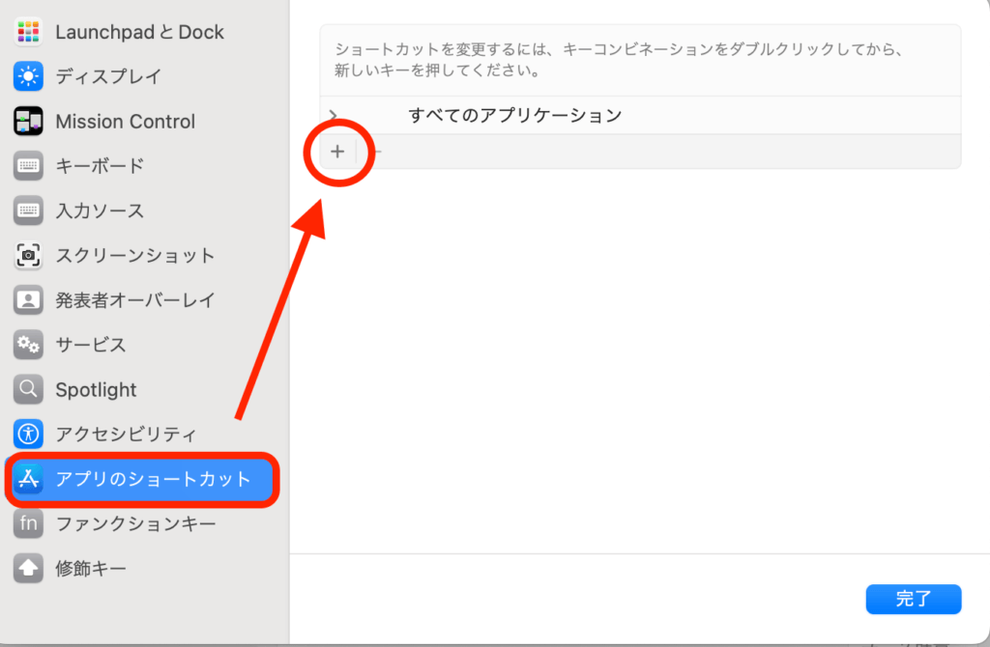The width and height of the screenshot is (990, 647).
Task: Expand すべてのアプリケーション with the chevron
Action: click(335, 116)
